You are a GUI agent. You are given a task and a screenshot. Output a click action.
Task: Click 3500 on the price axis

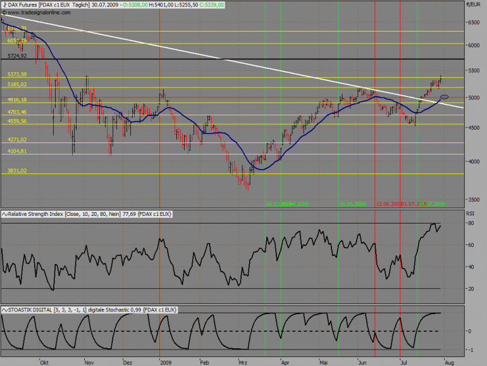tap(474, 200)
